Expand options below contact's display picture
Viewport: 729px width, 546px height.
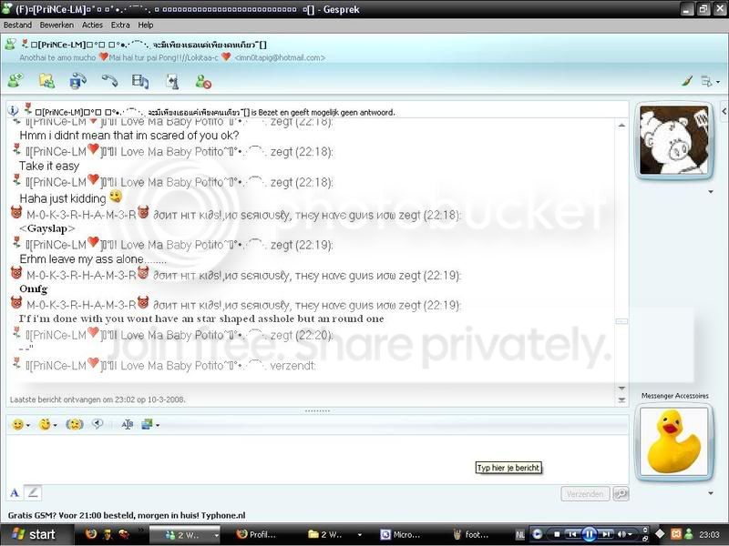click(711, 192)
